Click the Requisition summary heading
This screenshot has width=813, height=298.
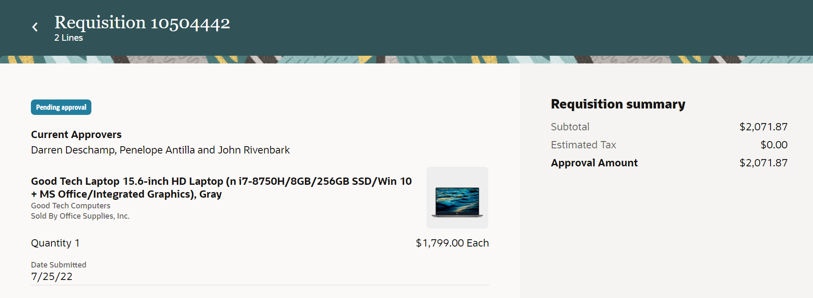coord(618,104)
